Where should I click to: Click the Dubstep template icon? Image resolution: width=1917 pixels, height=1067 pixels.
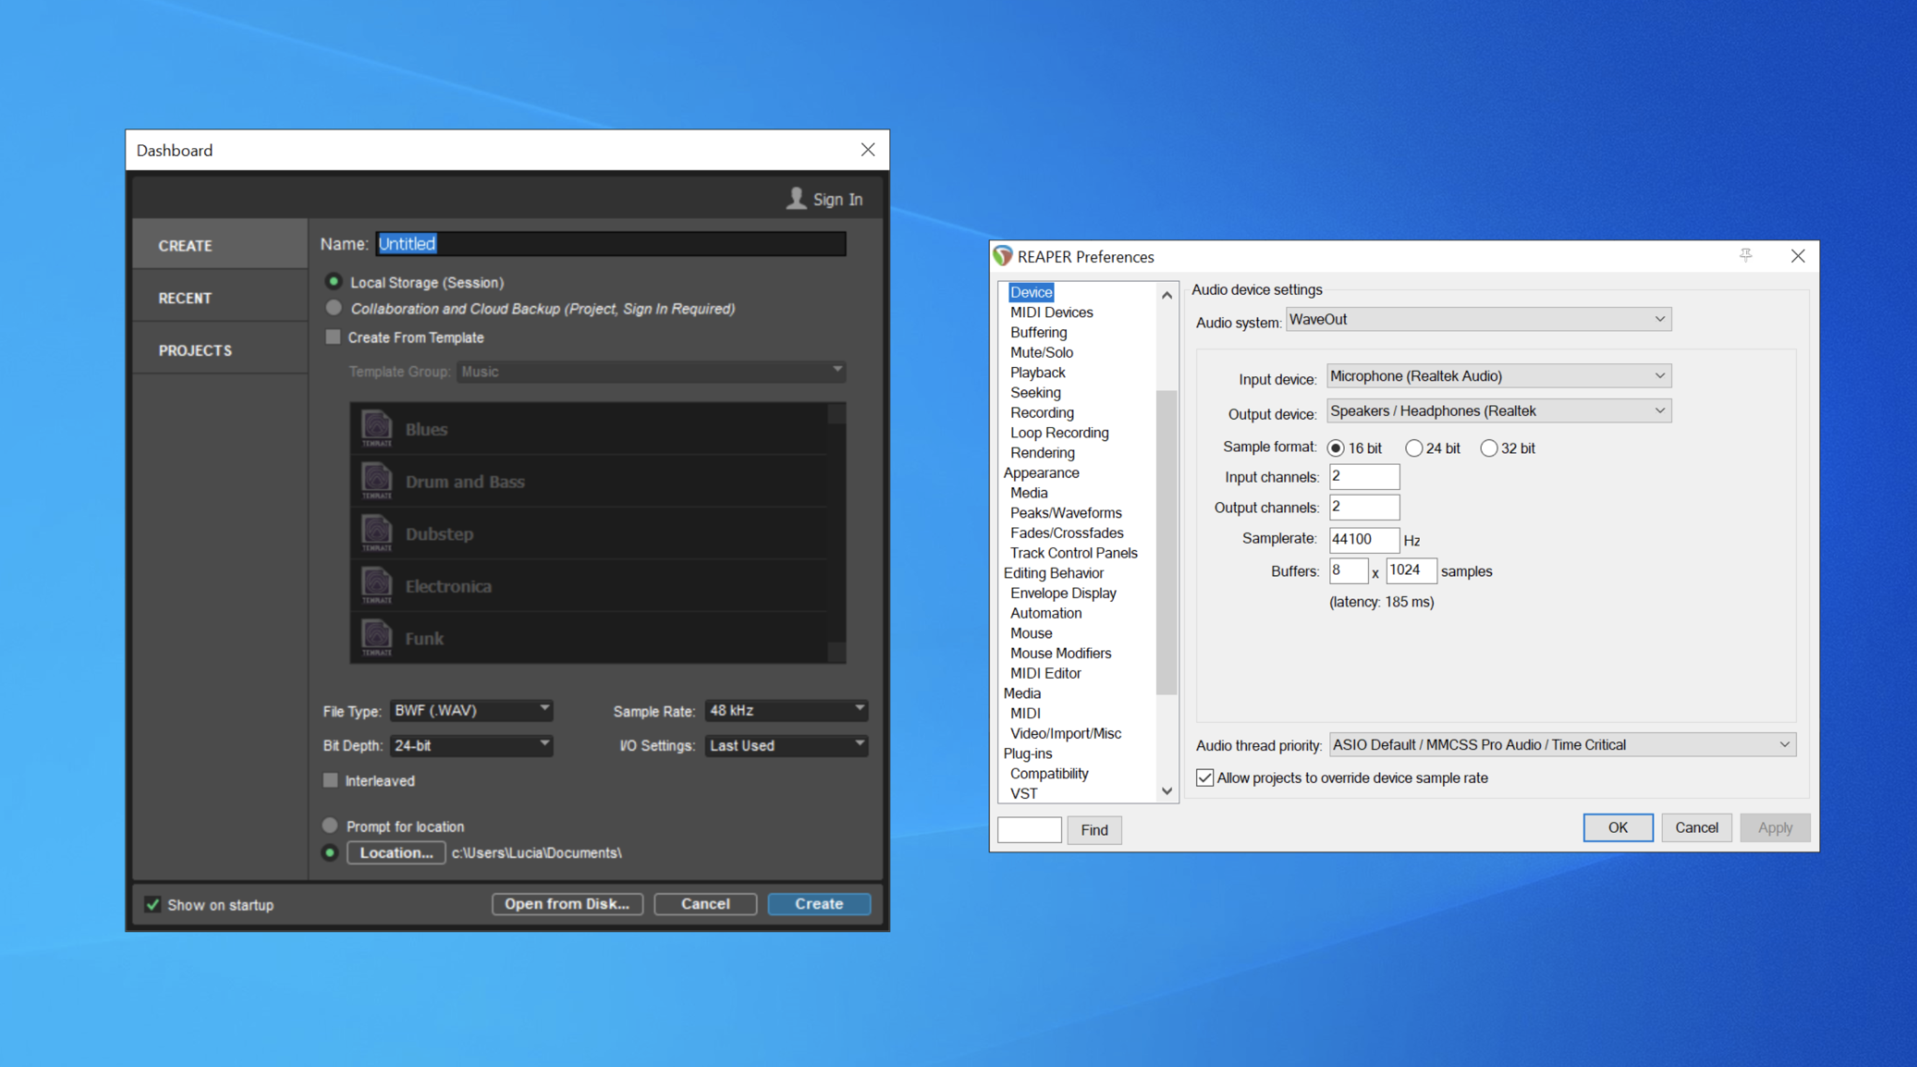click(x=376, y=532)
